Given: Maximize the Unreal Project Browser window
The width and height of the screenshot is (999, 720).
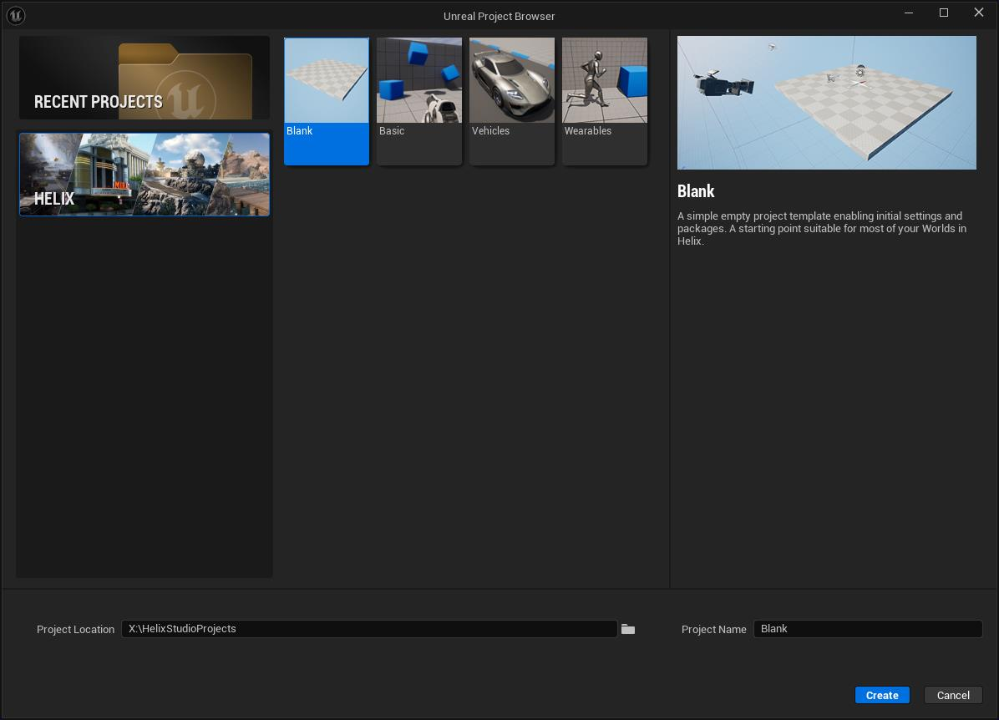Looking at the screenshot, I should pos(944,13).
